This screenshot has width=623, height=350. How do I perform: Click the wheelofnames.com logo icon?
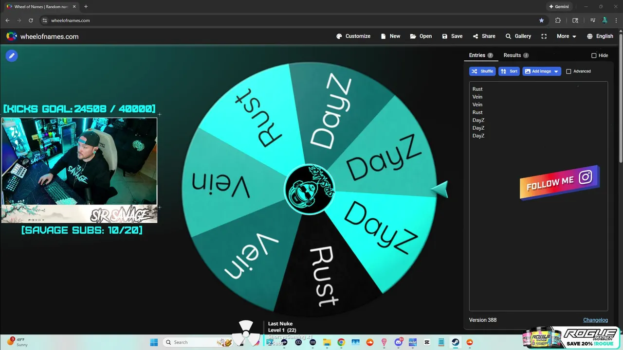(x=12, y=36)
